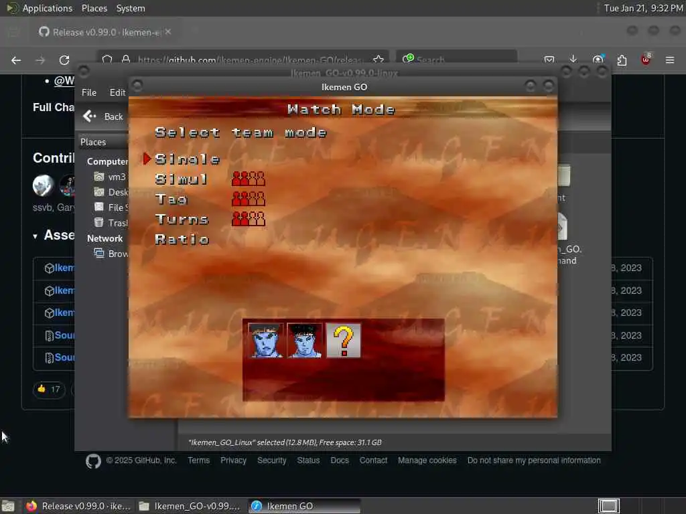Switch to Firefox Release taskbar item
This screenshot has width=686, height=514.
79,506
